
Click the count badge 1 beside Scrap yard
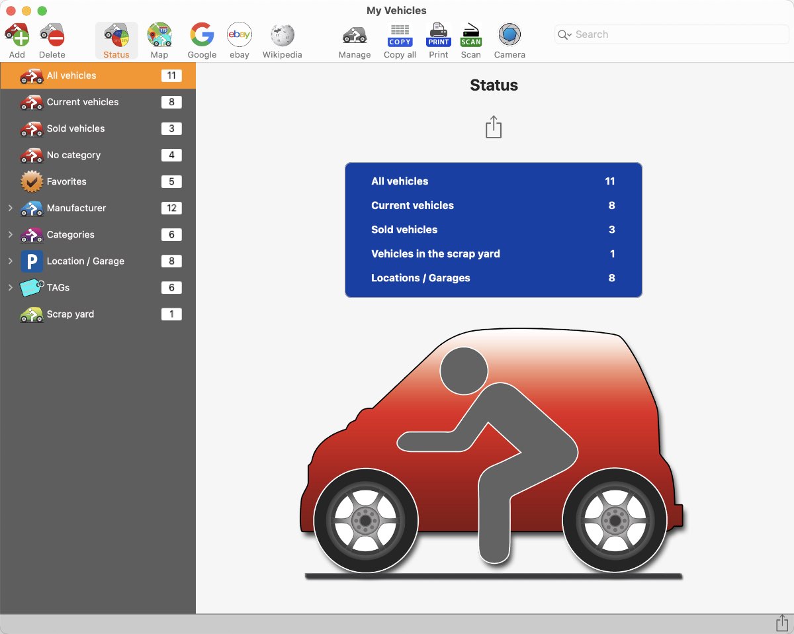[171, 314]
